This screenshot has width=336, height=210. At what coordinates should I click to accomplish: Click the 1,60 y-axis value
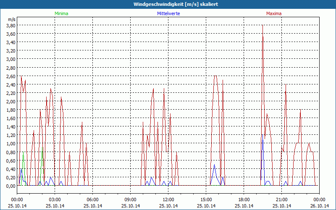tap(11, 118)
